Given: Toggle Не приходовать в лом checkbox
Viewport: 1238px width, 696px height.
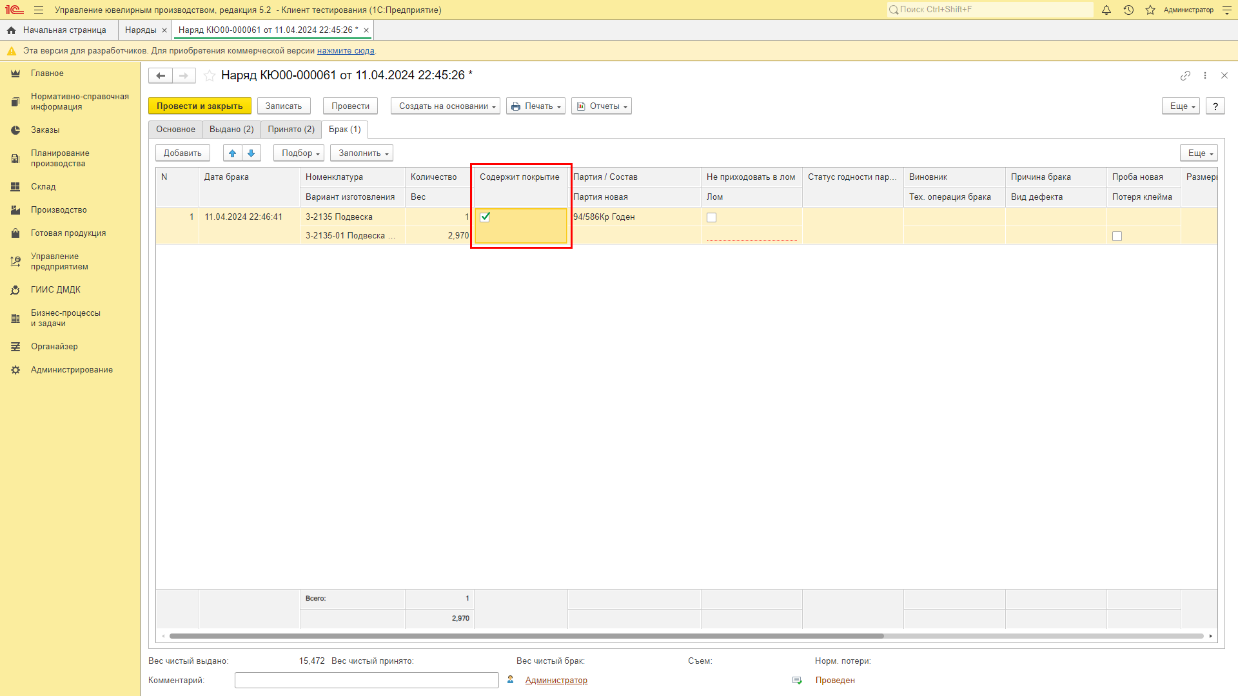Looking at the screenshot, I should (712, 218).
